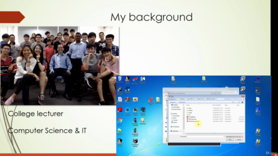Open the Adobe Reader desktop shortcut
The image size is (278, 156).
[x=120, y=111]
